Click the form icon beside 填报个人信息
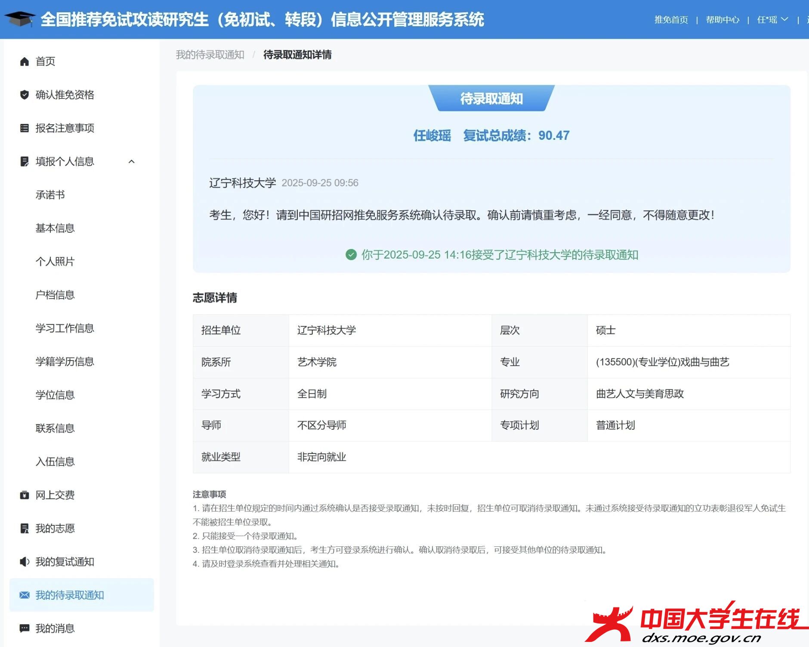Image resolution: width=809 pixels, height=647 pixels. tap(25, 161)
